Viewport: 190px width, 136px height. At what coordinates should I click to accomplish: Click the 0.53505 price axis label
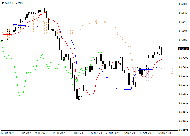click(x=183, y=130)
